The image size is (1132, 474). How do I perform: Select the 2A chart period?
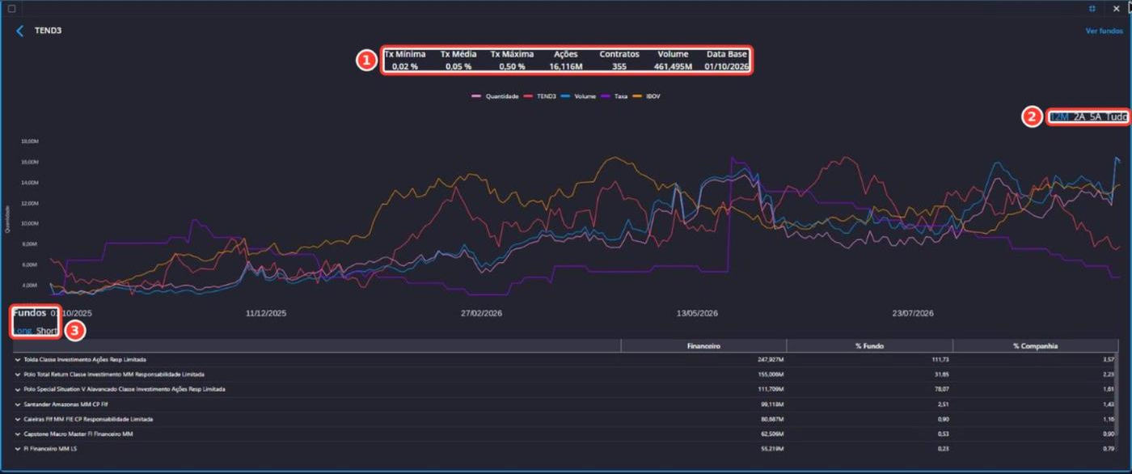pyautogui.click(x=1080, y=116)
